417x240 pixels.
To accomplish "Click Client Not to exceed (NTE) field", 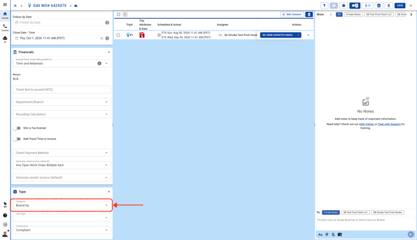I will (x=62, y=90).
